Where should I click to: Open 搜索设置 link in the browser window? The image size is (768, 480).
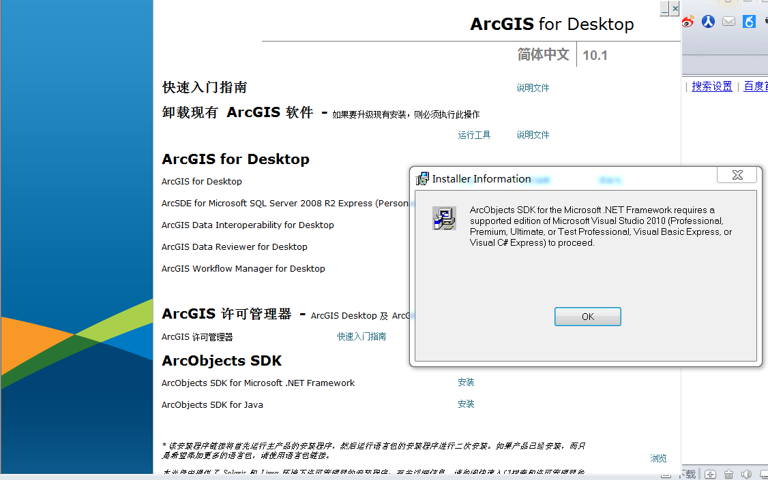711,86
